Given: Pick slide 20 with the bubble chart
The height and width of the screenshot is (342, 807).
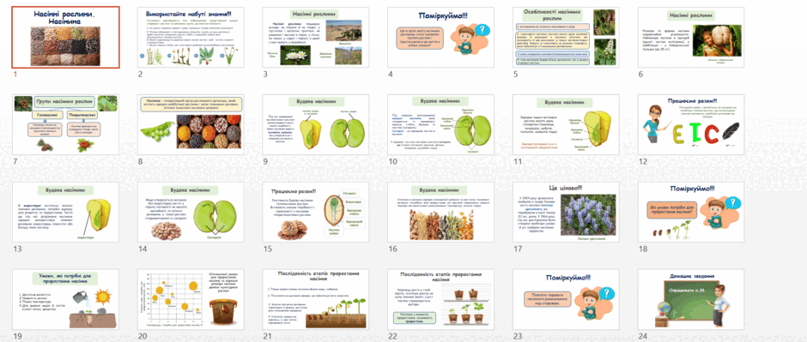Looking at the screenshot, I should point(191,299).
